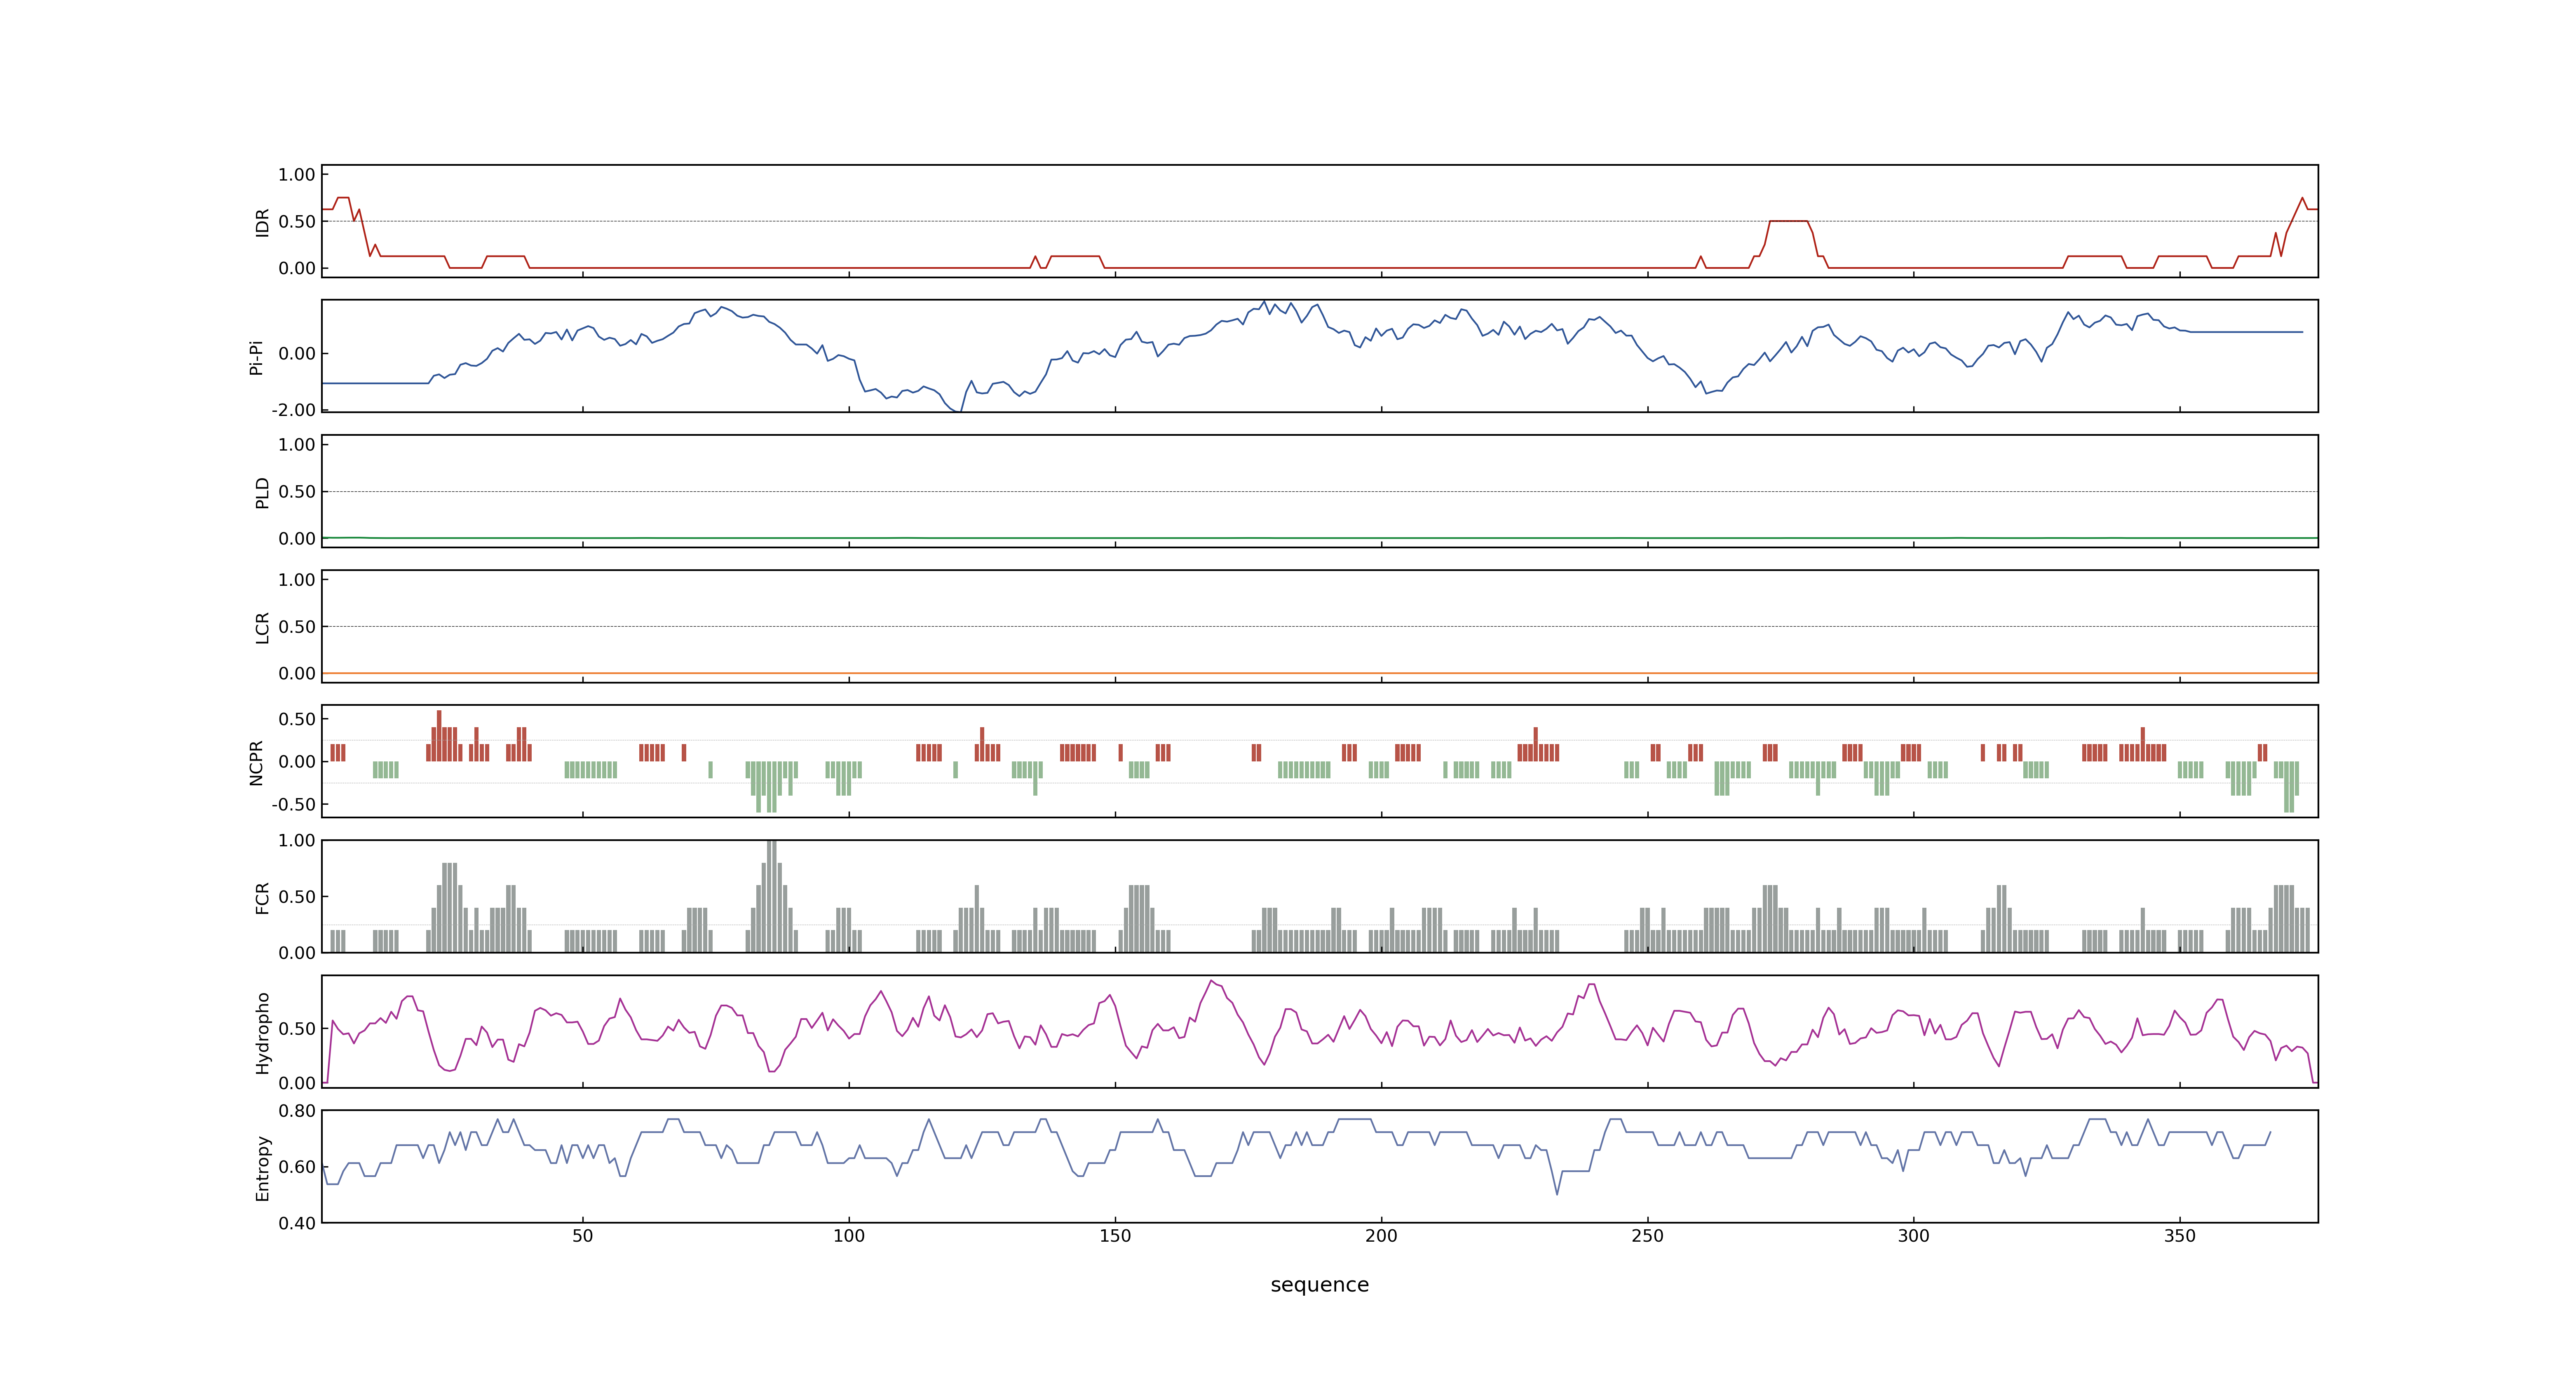Click the Hydropho peak near residue 168
Screen dimensions: 2576x1374
tap(1210, 981)
